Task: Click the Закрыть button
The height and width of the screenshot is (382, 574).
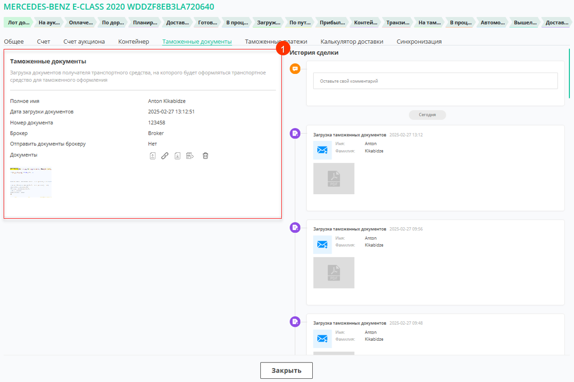Action: click(x=286, y=370)
